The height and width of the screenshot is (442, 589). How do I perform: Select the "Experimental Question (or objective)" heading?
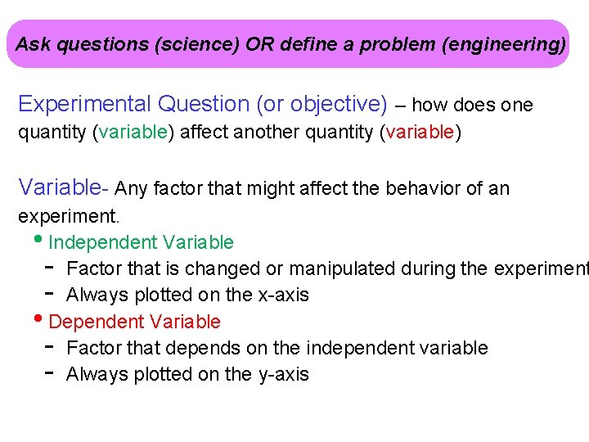click(203, 105)
